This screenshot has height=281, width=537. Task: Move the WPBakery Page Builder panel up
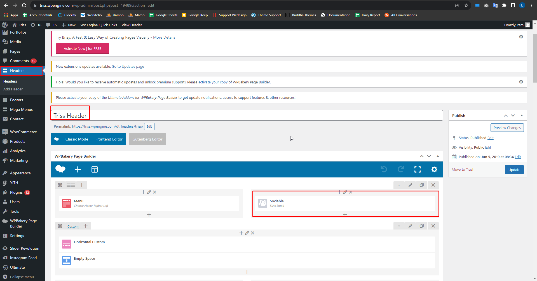422,156
